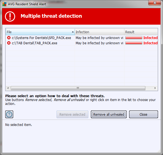This screenshot has height=155, width=163.
Task: Select the File column header
Action: (40, 32)
